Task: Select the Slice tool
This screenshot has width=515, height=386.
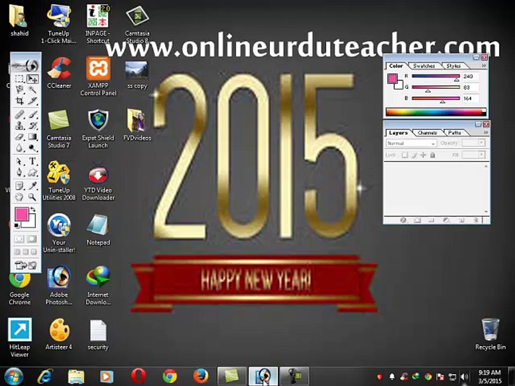Action: pyautogui.click(x=33, y=100)
